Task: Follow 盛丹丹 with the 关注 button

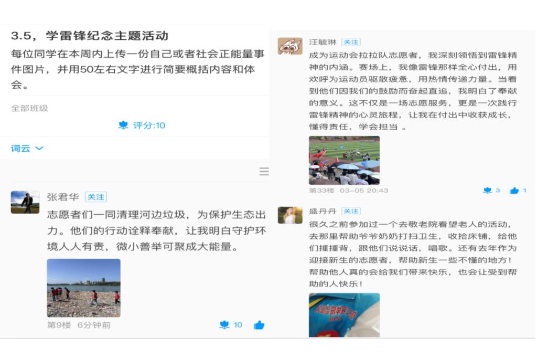Action: click(x=351, y=211)
